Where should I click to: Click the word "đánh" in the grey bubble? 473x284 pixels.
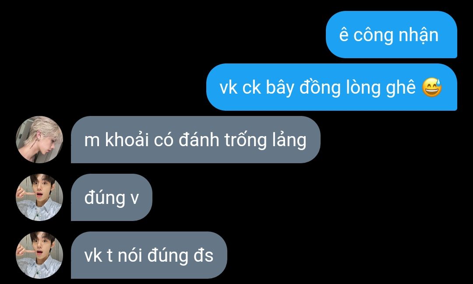199,140
